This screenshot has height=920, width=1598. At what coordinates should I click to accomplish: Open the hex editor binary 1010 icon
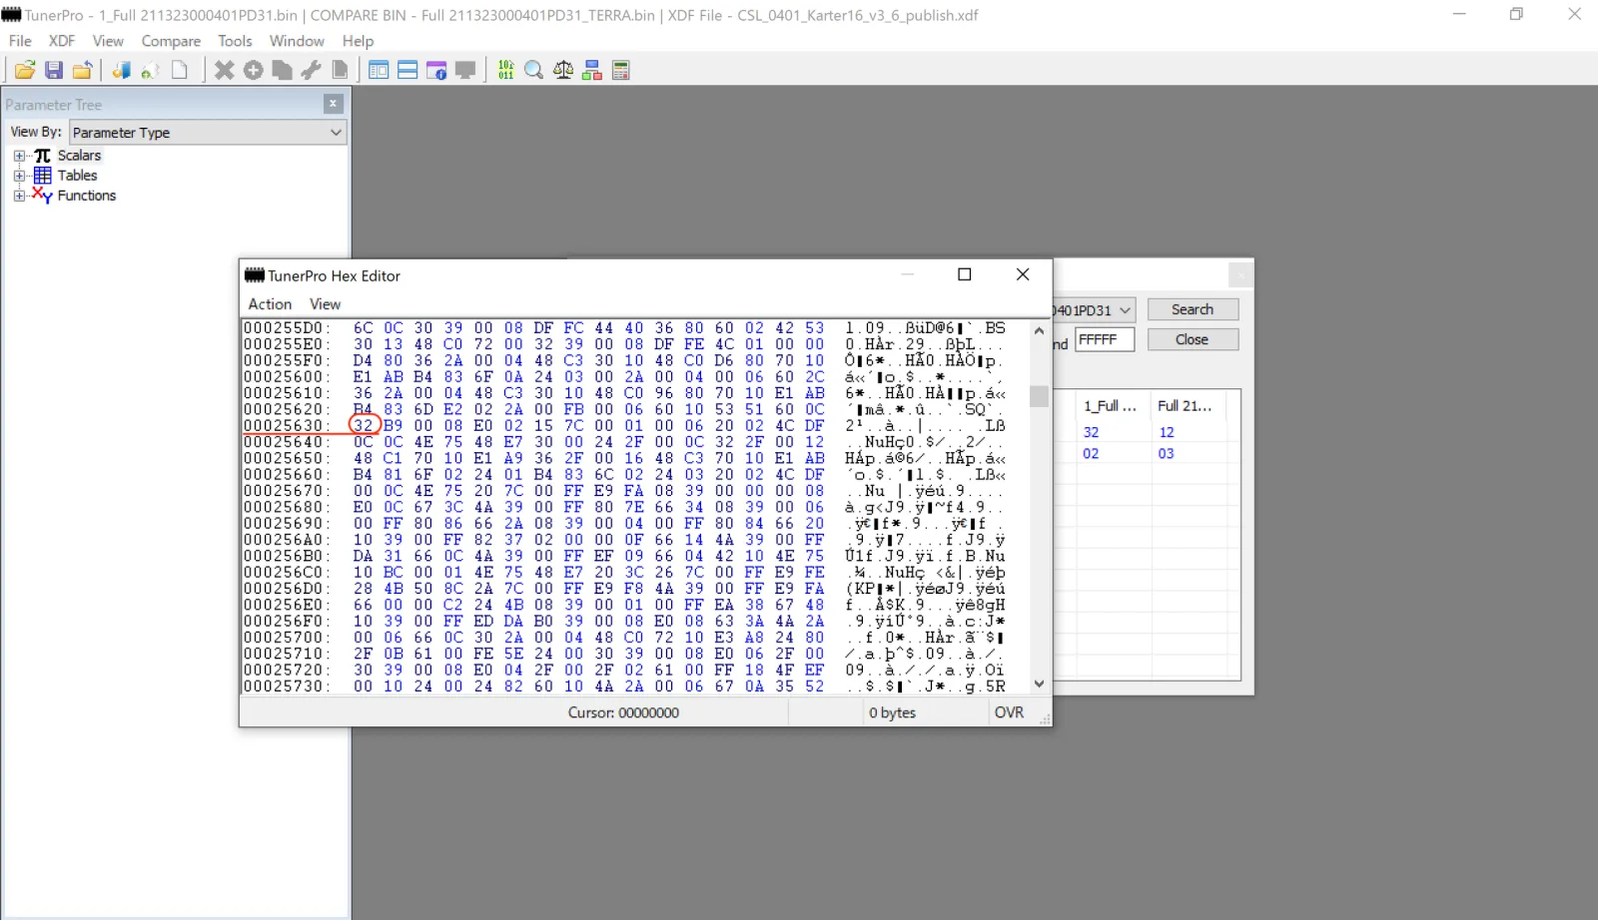505,70
